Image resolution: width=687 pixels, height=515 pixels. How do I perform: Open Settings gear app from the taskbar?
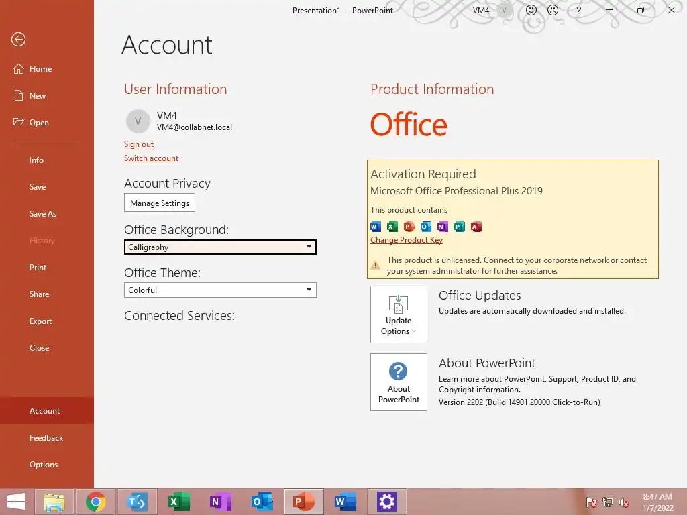click(x=386, y=502)
